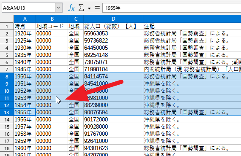Click 総務省統計局 note in row 18
Screen dimensions: 241x156
point(192,148)
